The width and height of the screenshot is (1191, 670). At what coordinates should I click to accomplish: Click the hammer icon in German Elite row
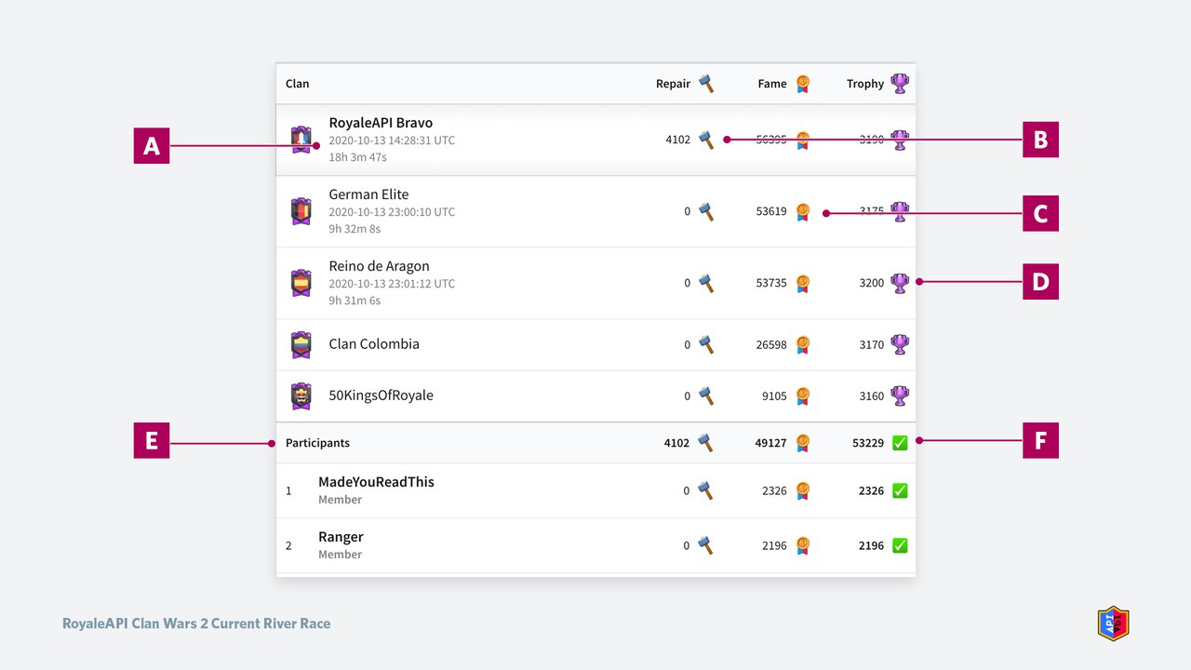[706, 211]
